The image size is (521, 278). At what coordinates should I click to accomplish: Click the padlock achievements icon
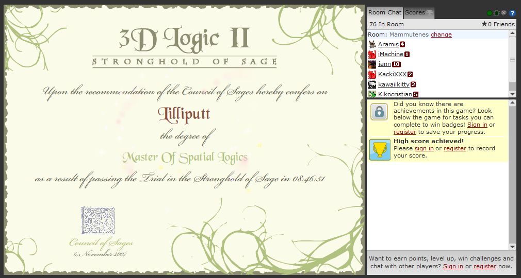pyautogui.click(x=379, y=112)
